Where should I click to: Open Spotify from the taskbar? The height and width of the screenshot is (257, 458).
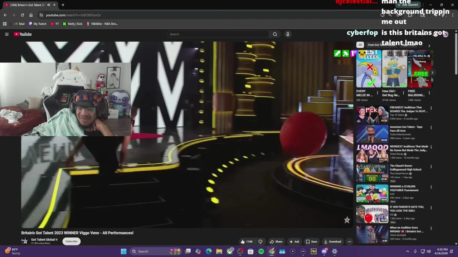[x=261, y=251]
